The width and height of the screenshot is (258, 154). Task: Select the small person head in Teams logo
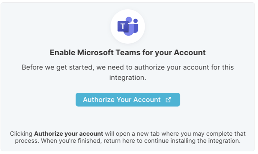[x=136, y=21]
